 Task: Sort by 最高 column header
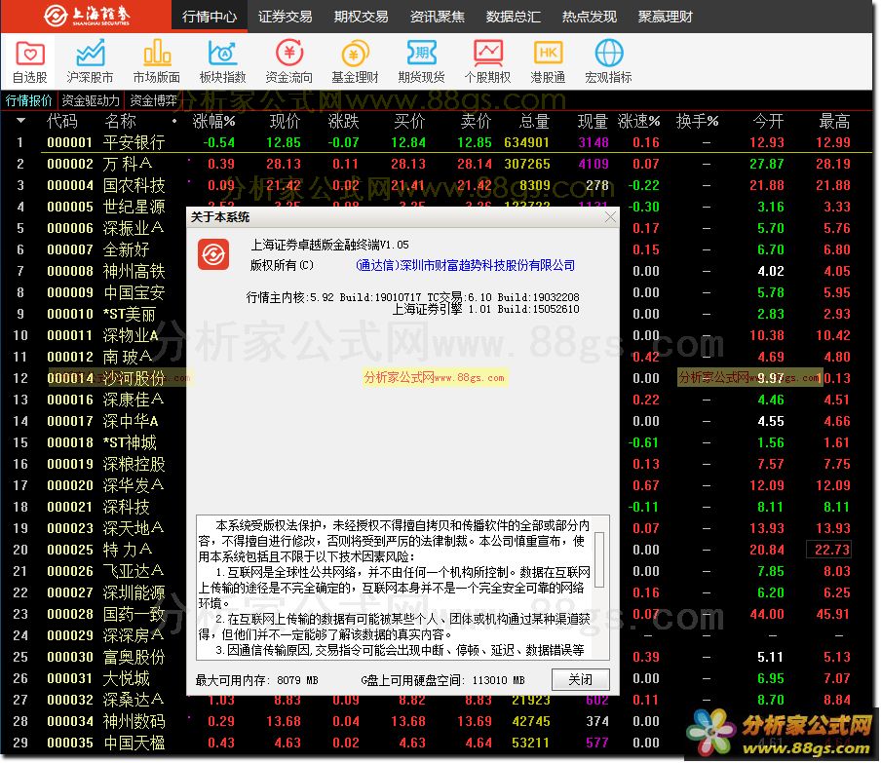(834, 121)
